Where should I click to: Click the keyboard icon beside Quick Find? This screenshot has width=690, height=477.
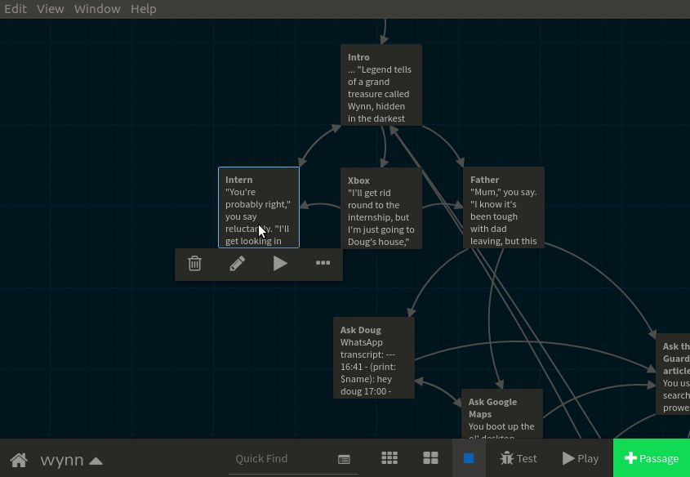[344, 459]
